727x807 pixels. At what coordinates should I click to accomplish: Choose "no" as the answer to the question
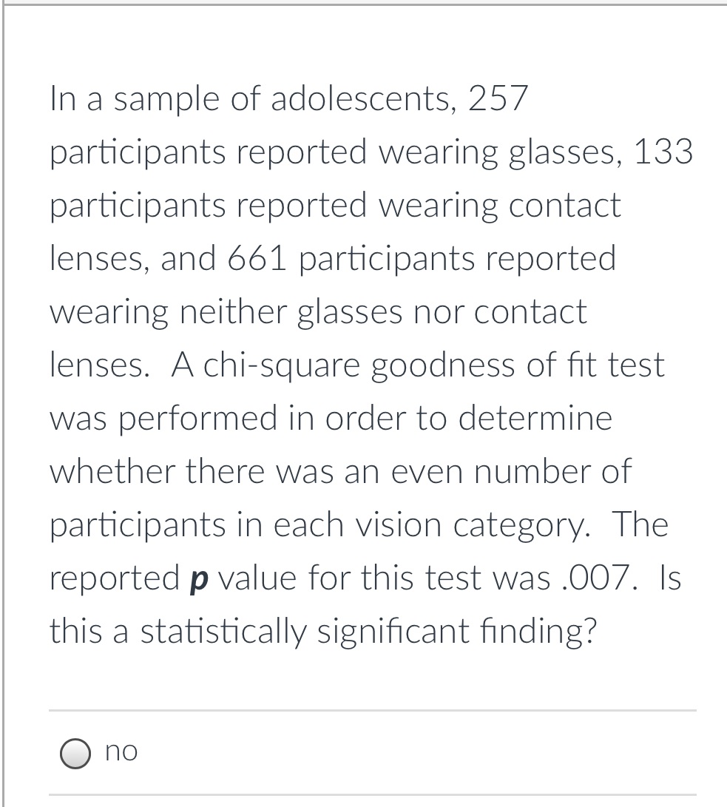point(75,754)
